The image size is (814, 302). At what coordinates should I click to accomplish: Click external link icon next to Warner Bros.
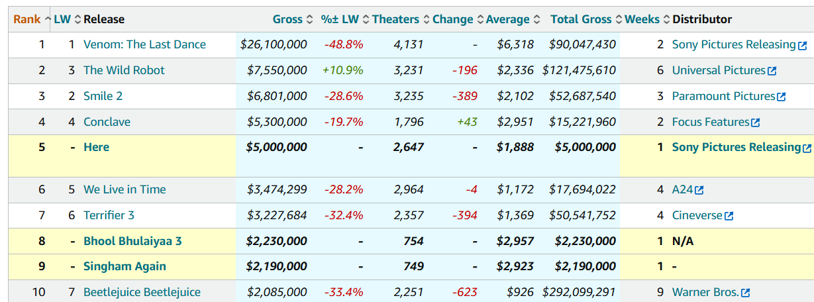(745, 293)
